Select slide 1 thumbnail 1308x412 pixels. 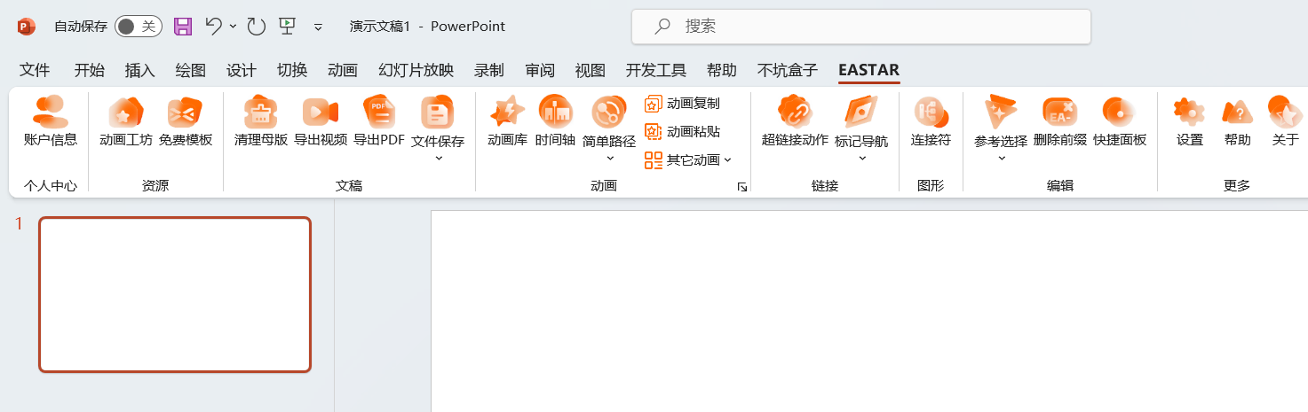tap(175, 294)
